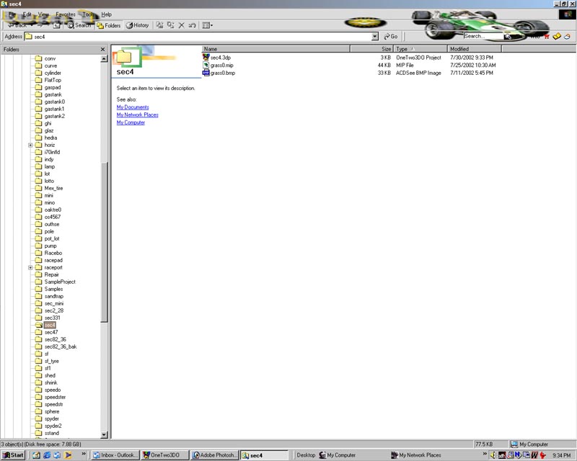Click the Copy To toolbar icon
The width and height of the screenshot is (577, 461).
(170, 25)
